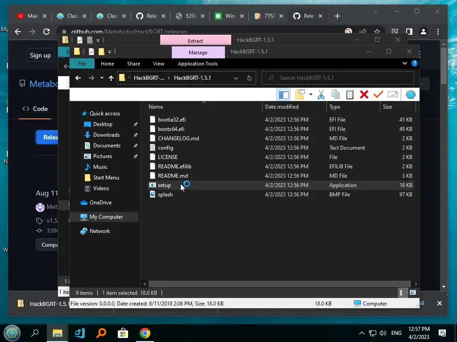Open new Chrome tab plus button
Viewport: 457px width, 342px height.
[337, 16]
